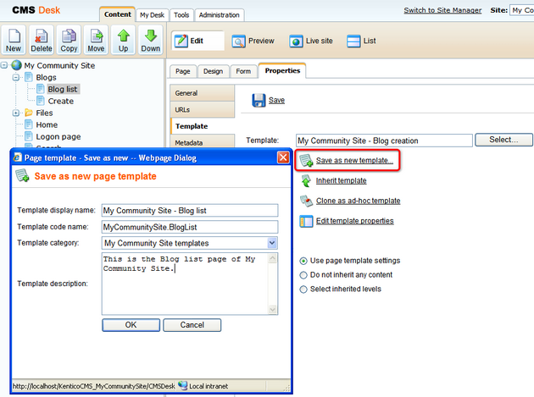Screen dimensions: 534x397
Task: Click the Edit template properties link
Action: pos(355,221)
